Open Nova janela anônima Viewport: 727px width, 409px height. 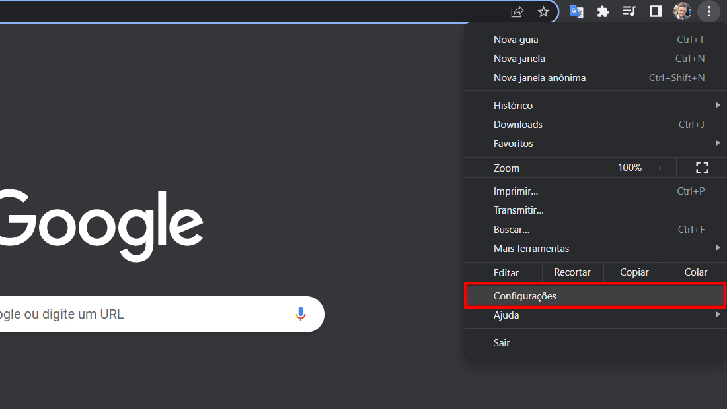(x=595, y=78)
